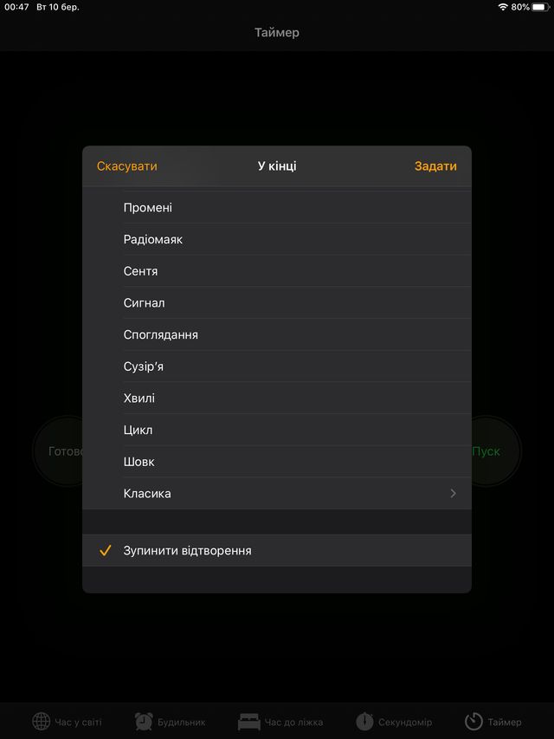Select the Хвилі sound option
Viewport: 554px width, 739px height.
point(277,399)
